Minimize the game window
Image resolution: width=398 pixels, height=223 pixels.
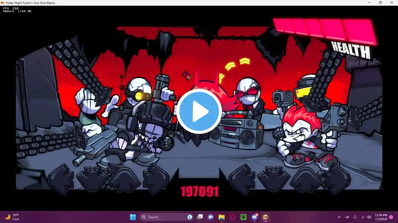(369, 2)
